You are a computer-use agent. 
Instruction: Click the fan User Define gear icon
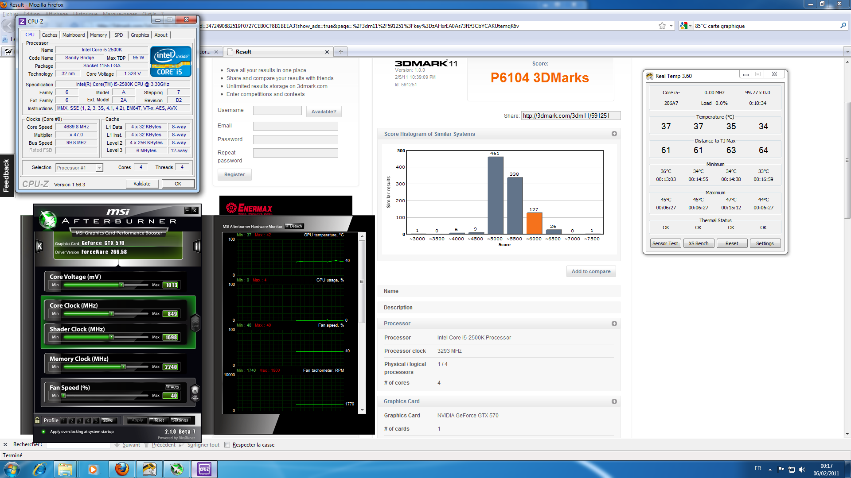tap(195, 392)
